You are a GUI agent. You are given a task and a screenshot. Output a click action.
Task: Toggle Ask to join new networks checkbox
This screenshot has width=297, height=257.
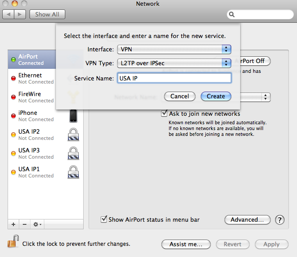(x=164, y=114)
